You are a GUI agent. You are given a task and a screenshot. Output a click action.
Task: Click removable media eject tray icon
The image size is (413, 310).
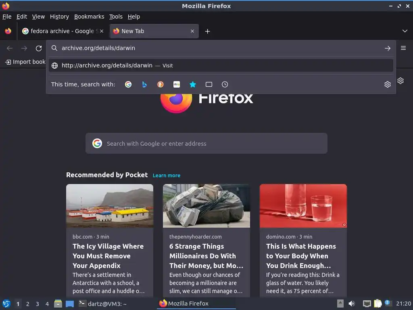340,304
